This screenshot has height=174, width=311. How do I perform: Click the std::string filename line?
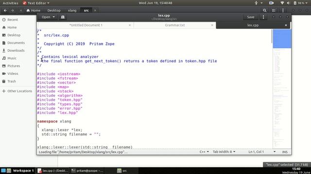point(71,134)
